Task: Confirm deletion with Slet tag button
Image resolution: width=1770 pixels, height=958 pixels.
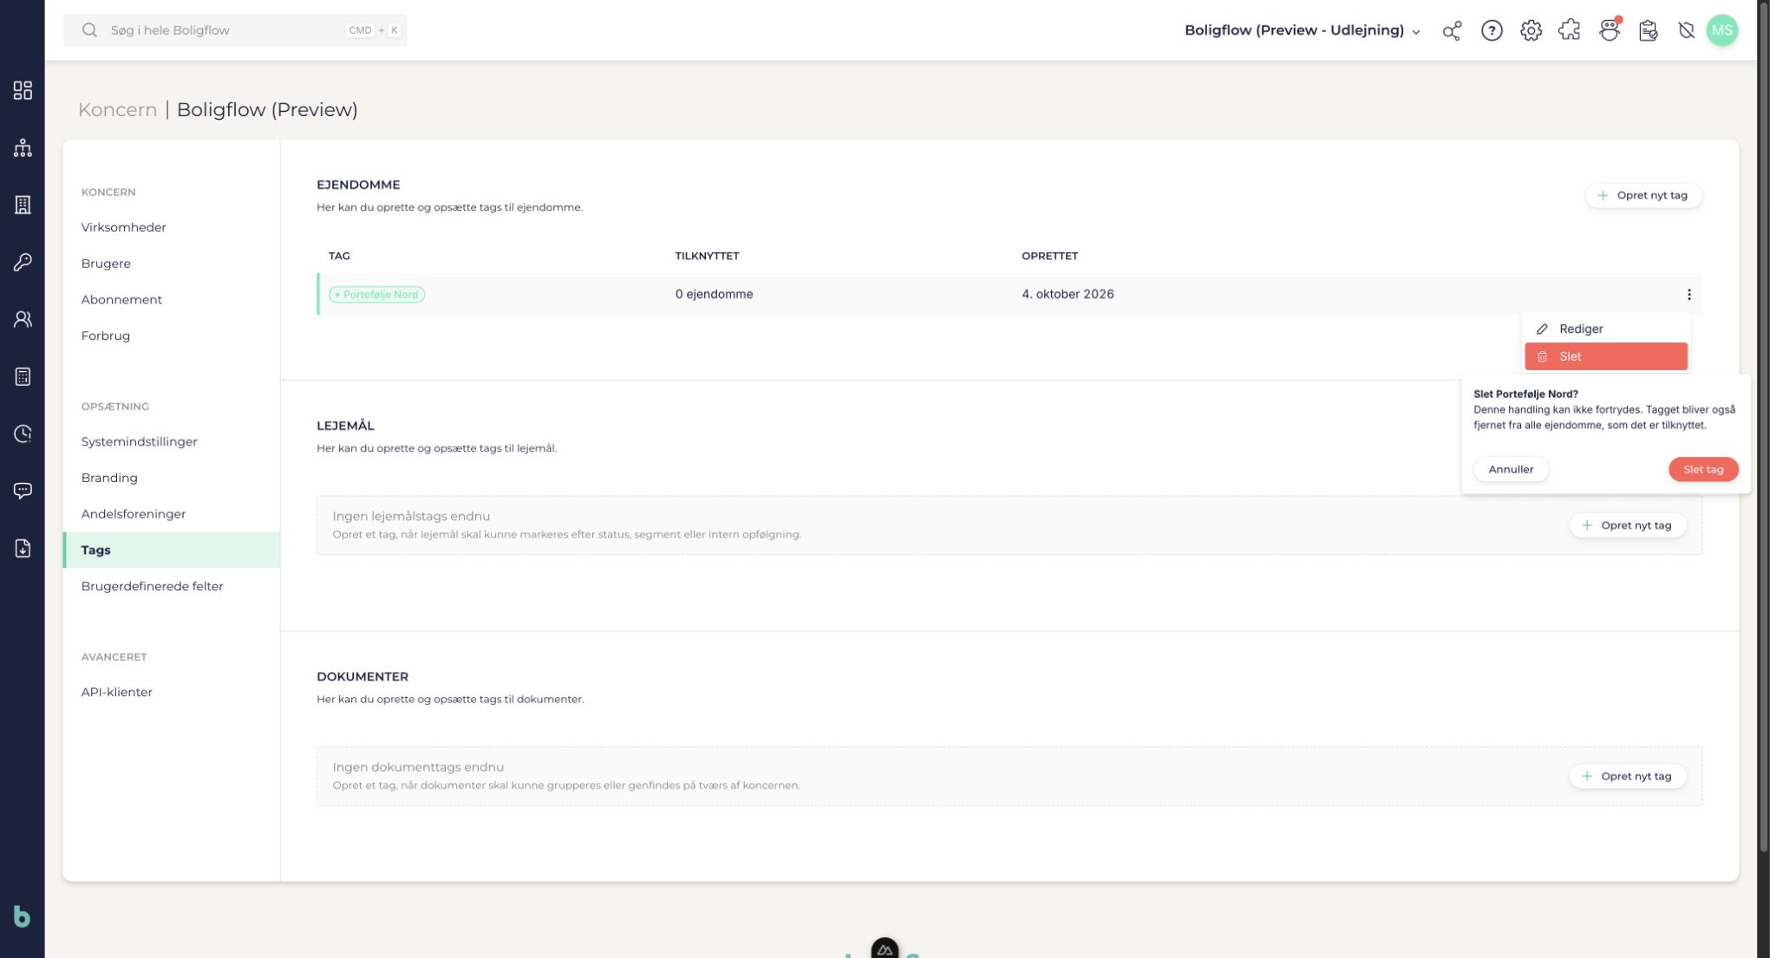Action: click(1703, 469)
